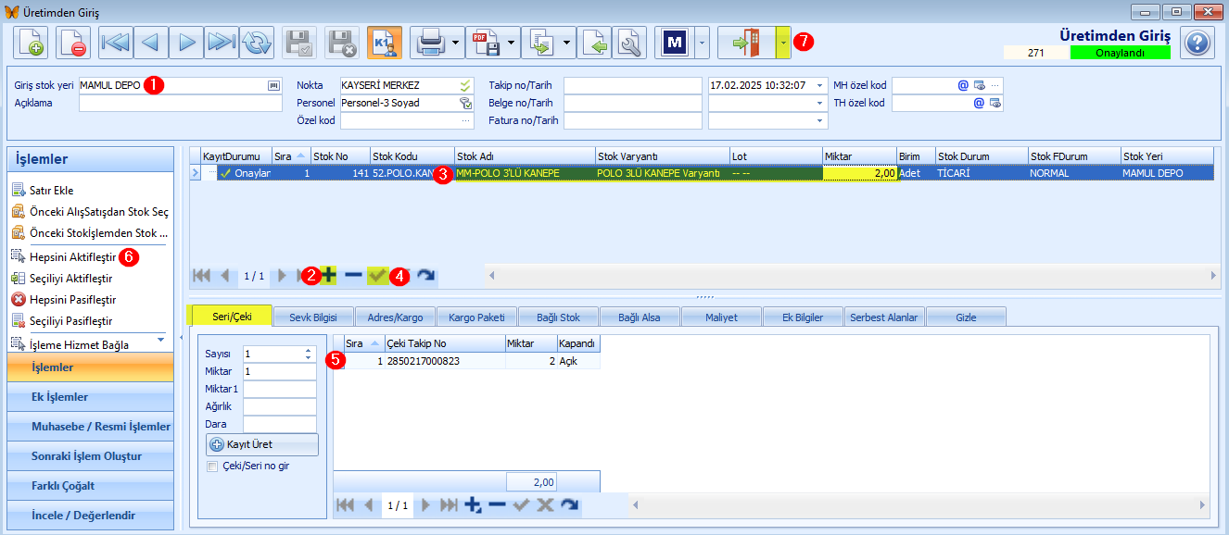
Task: Click the K1 user icon in toolbar
Action: point(384,43)
